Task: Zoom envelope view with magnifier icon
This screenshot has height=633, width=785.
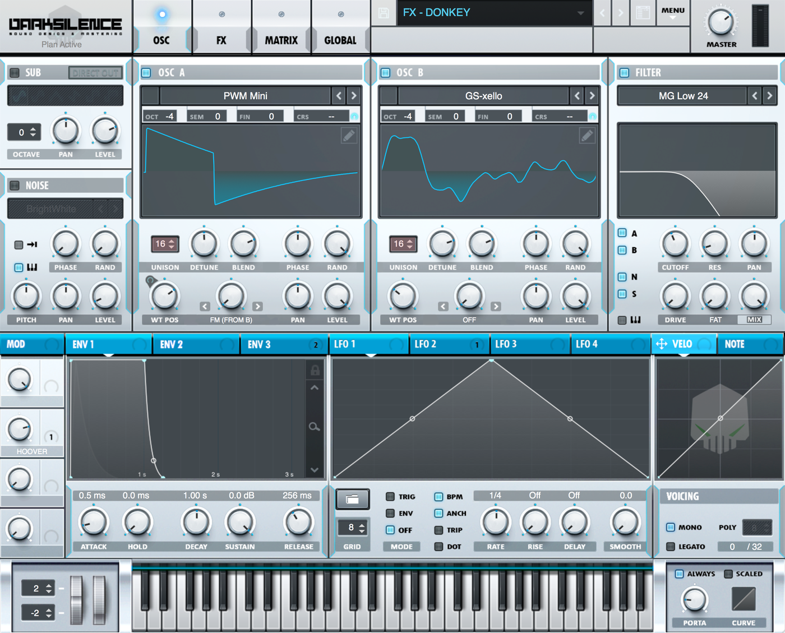Action: 315,427
